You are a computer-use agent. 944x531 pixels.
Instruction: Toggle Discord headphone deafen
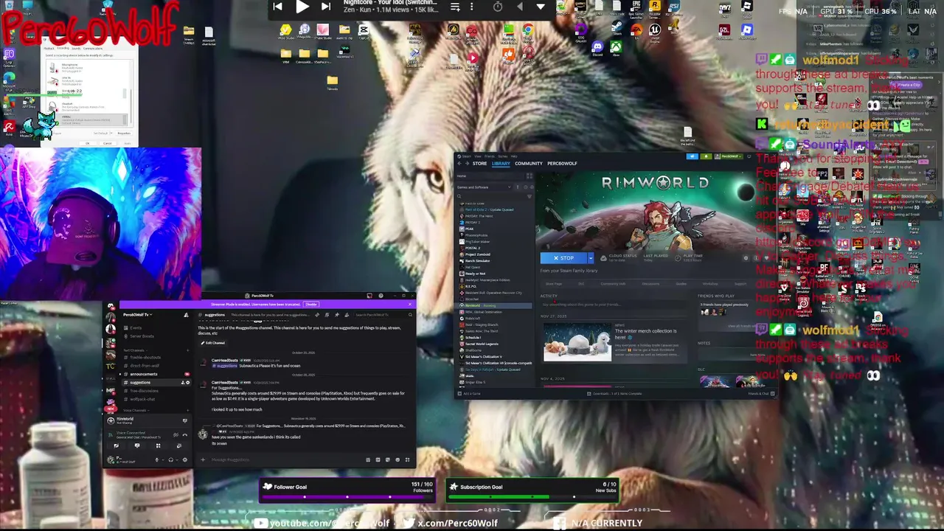click(170, 459)
